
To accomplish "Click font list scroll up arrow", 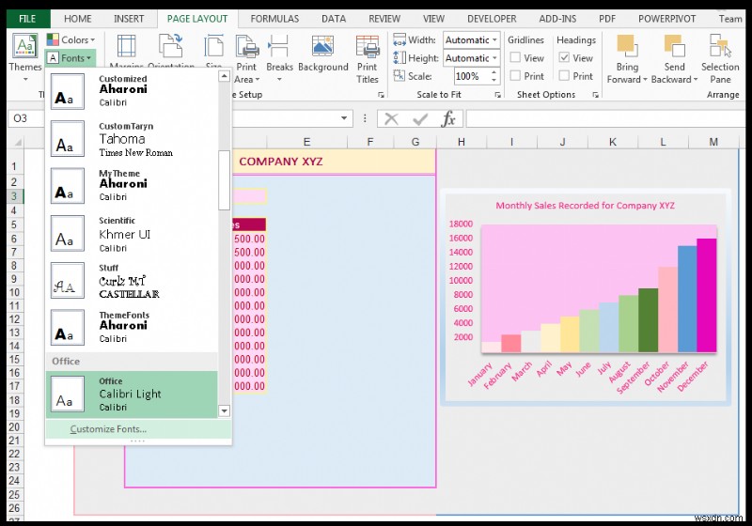I will click(224, 76).
